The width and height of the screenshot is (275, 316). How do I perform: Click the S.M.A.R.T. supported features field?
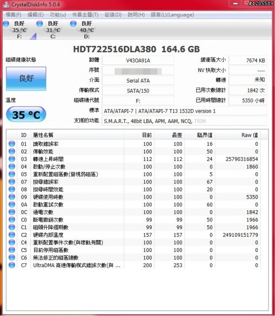pyautogui.click(x=184, y=121)
